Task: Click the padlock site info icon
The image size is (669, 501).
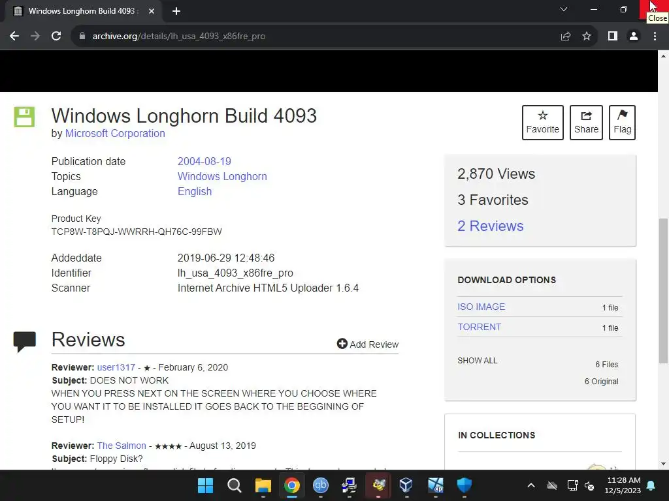Action: (82, 37)
